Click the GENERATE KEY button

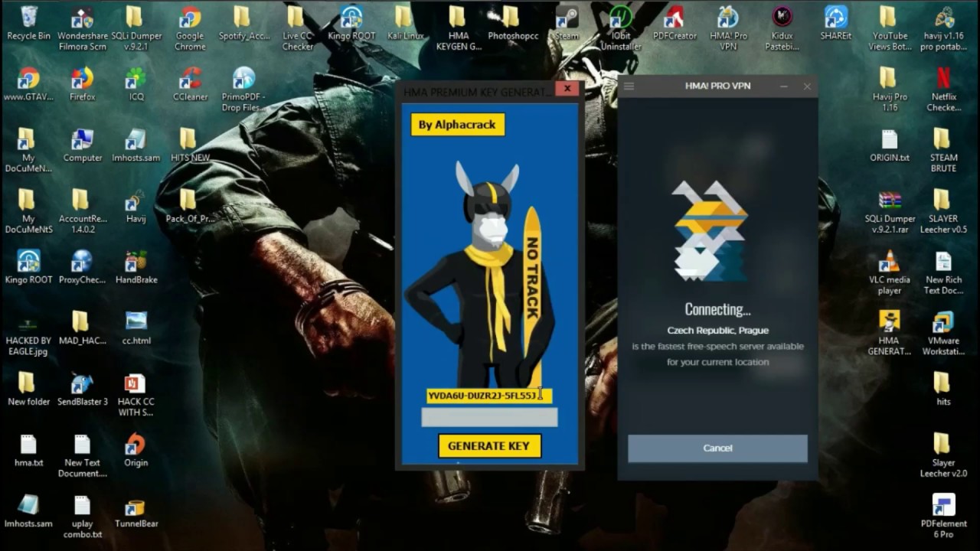tap(489, 445)
